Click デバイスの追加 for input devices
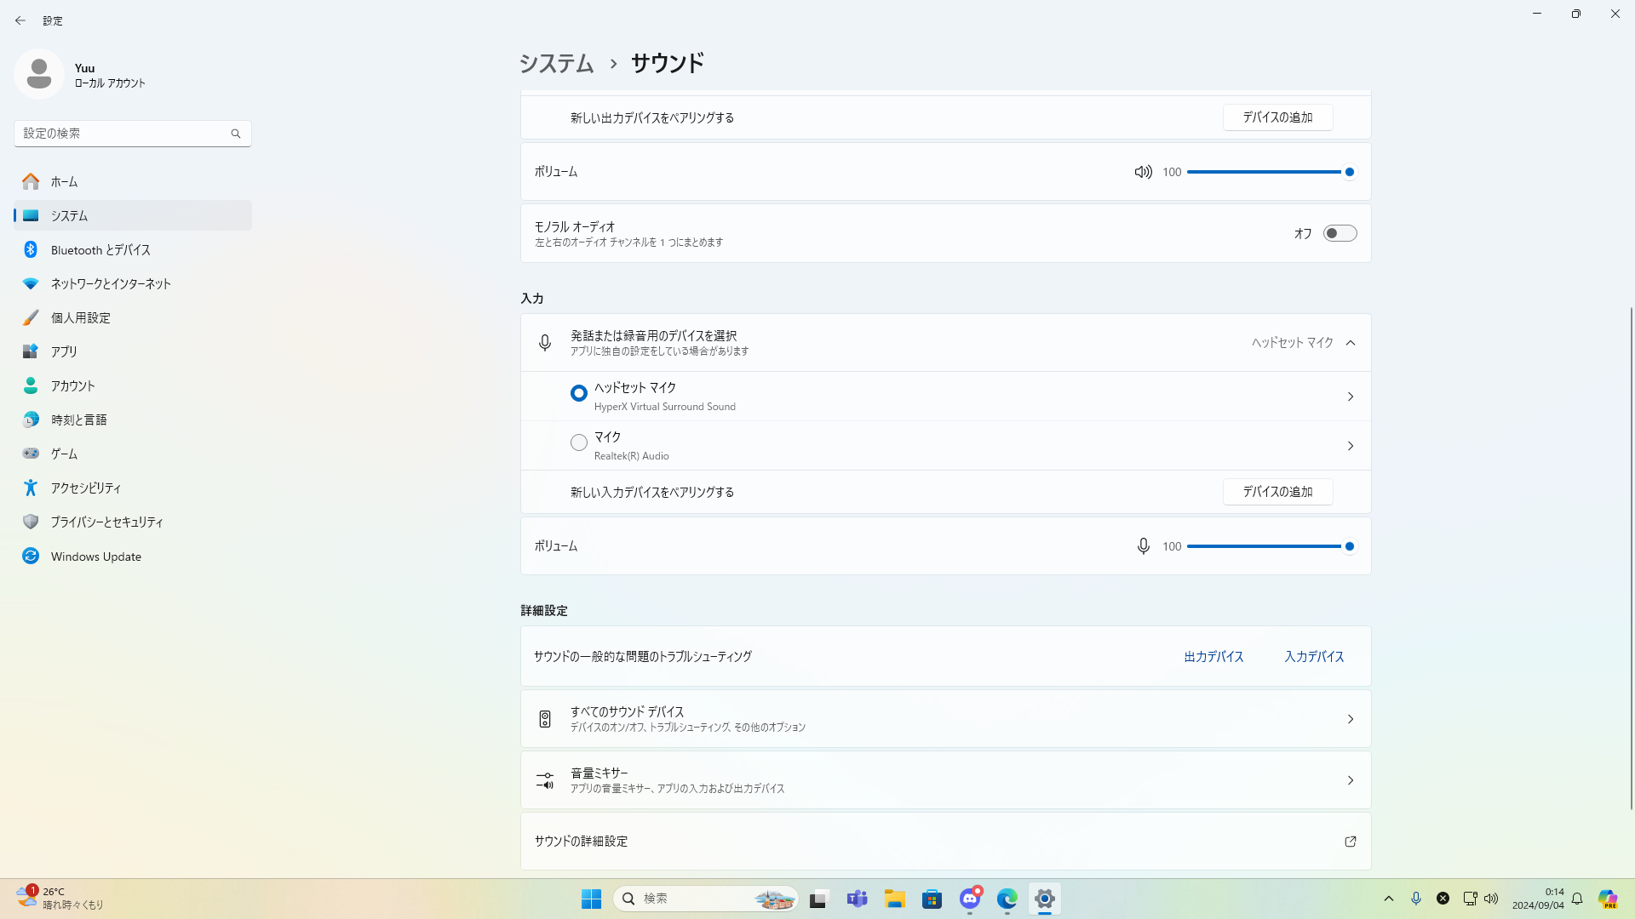Viewport: 1635px width, 919px height. pos(1277,492)
